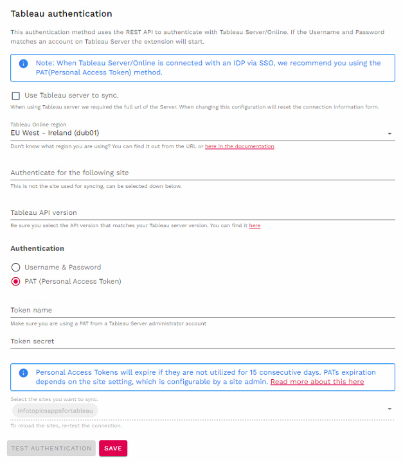Click the Test Authentication button
Viewport: 403px width, 462px height.
click(51, 448)
